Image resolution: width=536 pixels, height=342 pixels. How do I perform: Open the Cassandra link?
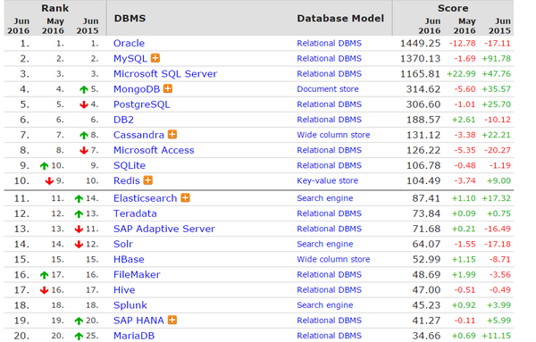pyautogui.click(x=138, y=135)
